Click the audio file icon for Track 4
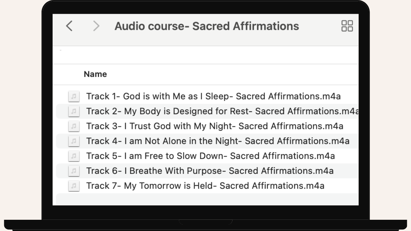411x231 pixels. [74, 141]
